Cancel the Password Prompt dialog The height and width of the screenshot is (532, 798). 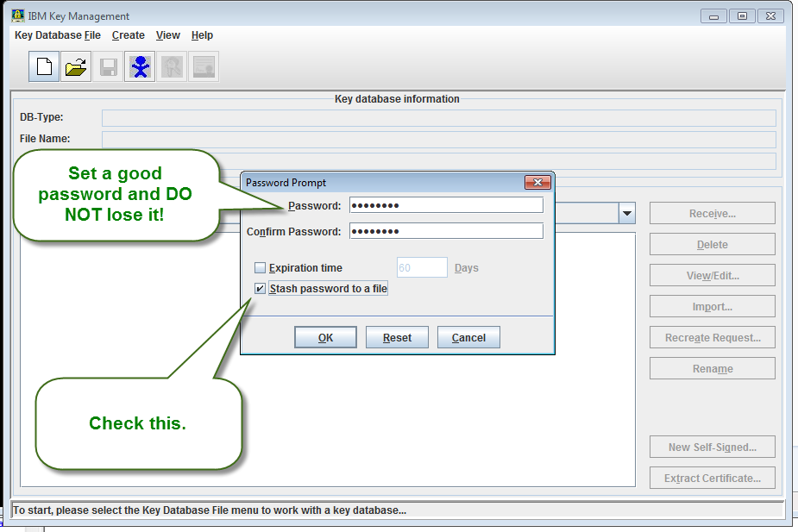(468, 337)
